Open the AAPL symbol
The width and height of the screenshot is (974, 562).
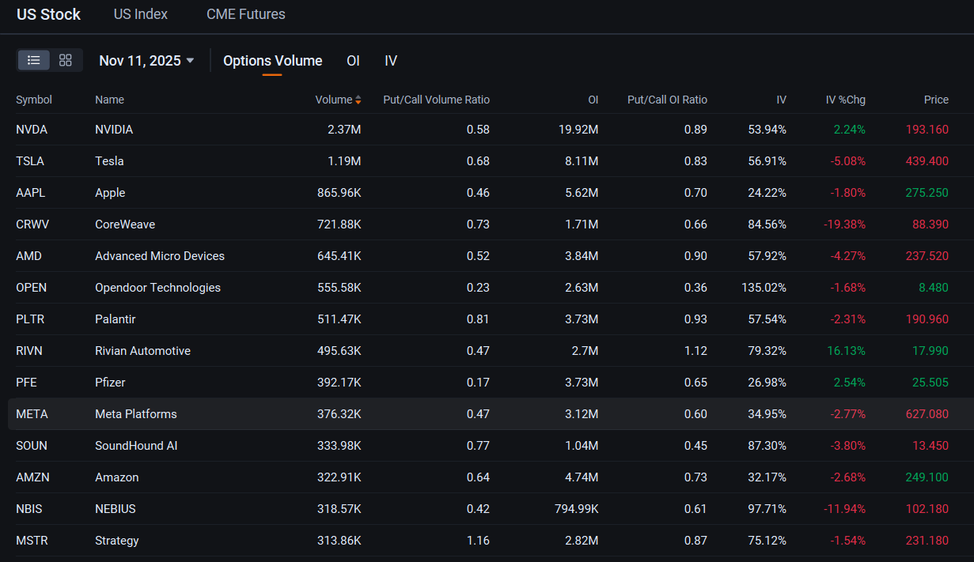click(31, 193)
